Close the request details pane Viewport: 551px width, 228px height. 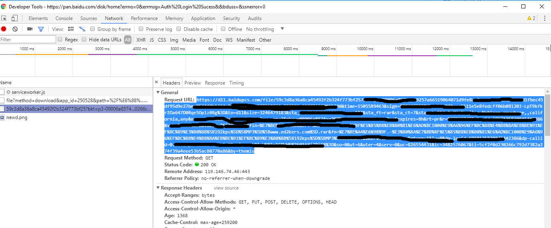(x=157, y=83)
